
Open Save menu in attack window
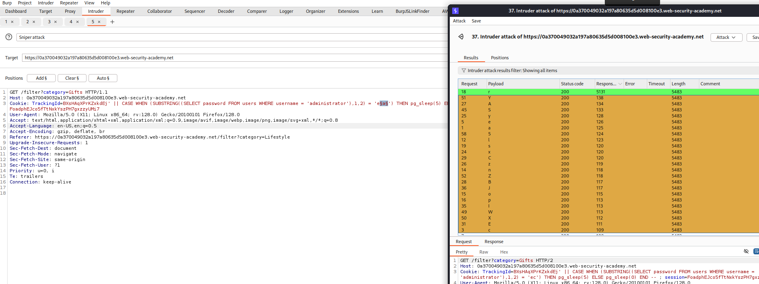point(476,21)
